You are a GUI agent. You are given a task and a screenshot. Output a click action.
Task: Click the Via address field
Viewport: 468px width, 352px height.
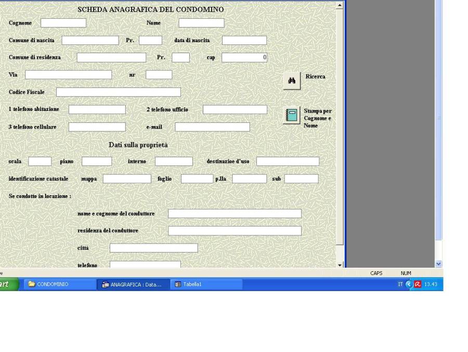(x=68, y=74)
